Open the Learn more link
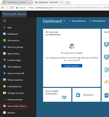 74,60
